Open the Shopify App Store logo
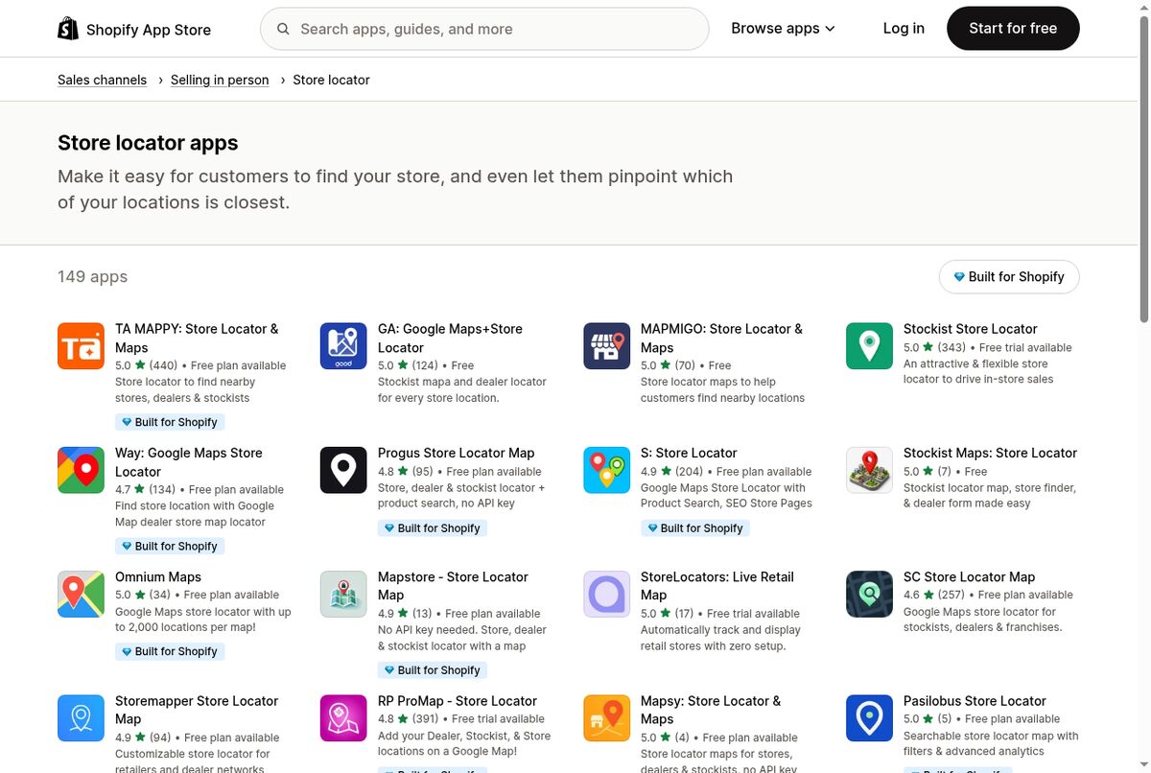 tap(134, 29)
